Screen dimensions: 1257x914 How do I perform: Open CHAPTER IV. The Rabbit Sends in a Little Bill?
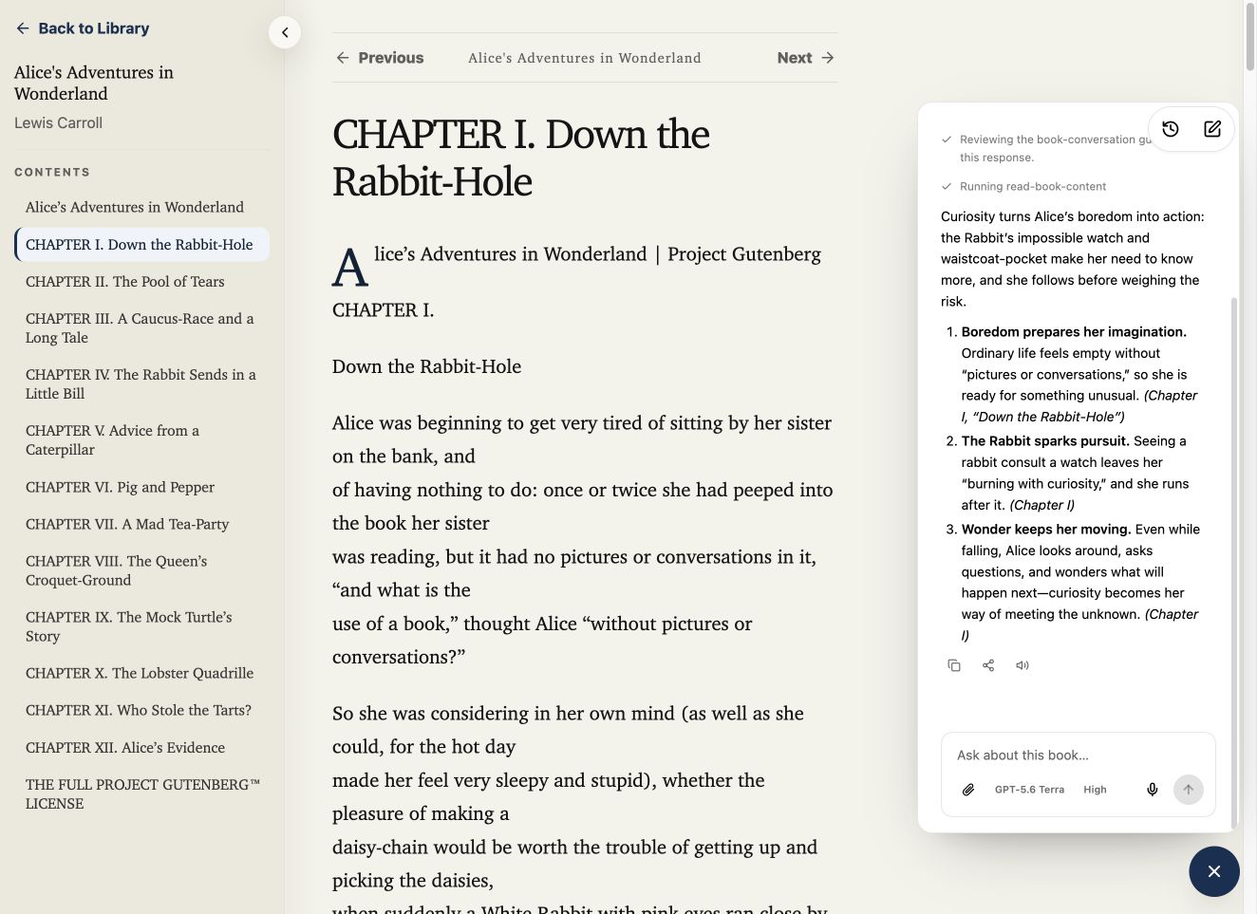point(142,384)
